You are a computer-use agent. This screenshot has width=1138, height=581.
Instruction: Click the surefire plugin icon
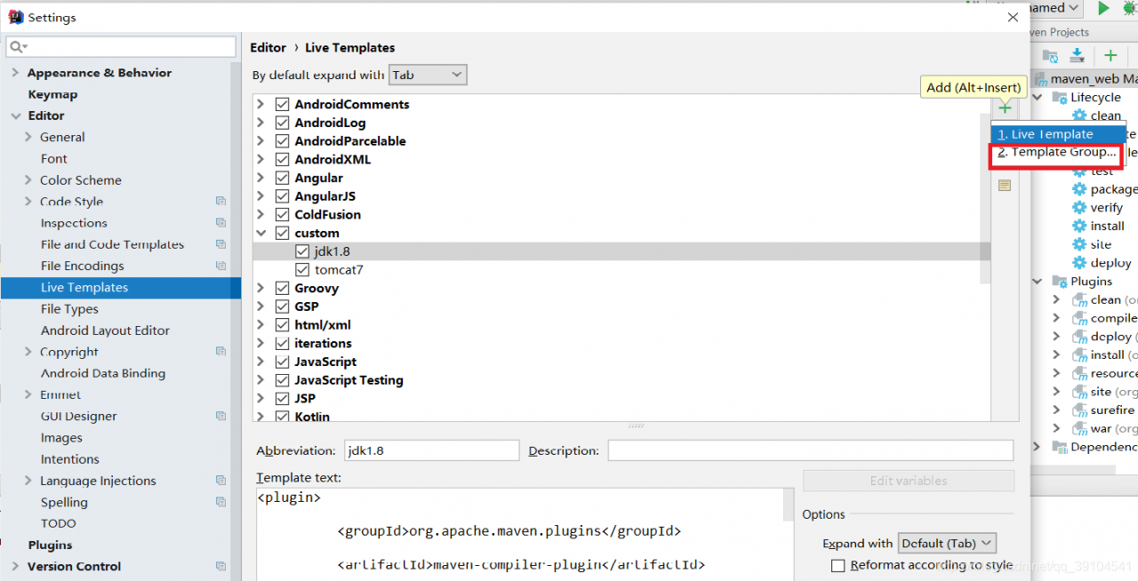pos(1079,410)
